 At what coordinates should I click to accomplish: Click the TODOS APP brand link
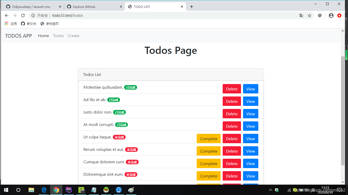(x=19, y=36)
